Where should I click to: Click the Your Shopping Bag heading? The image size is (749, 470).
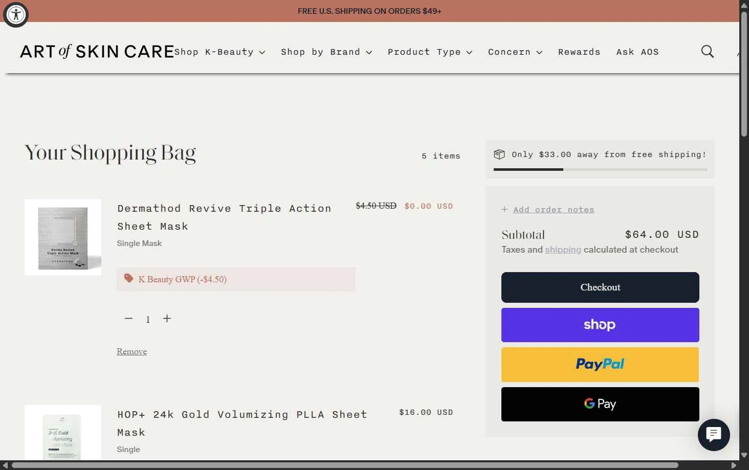pos(111,153)
